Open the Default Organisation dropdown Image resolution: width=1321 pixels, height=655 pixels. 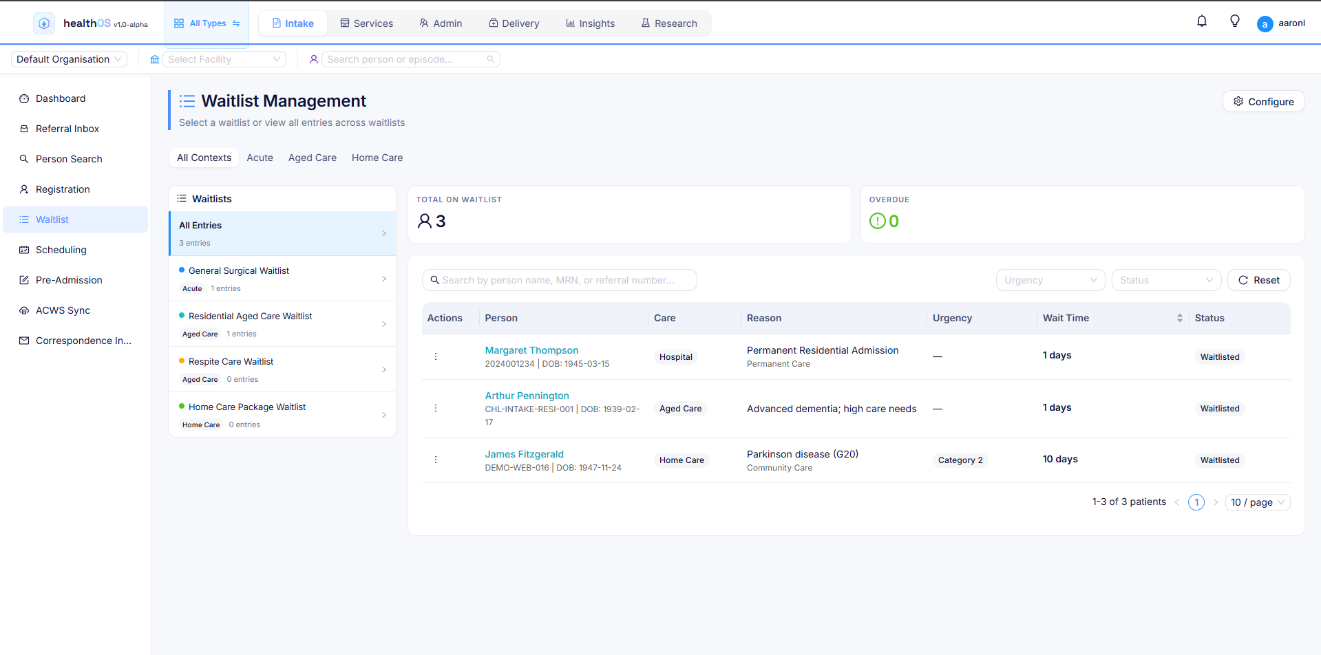tap(69, 59)
